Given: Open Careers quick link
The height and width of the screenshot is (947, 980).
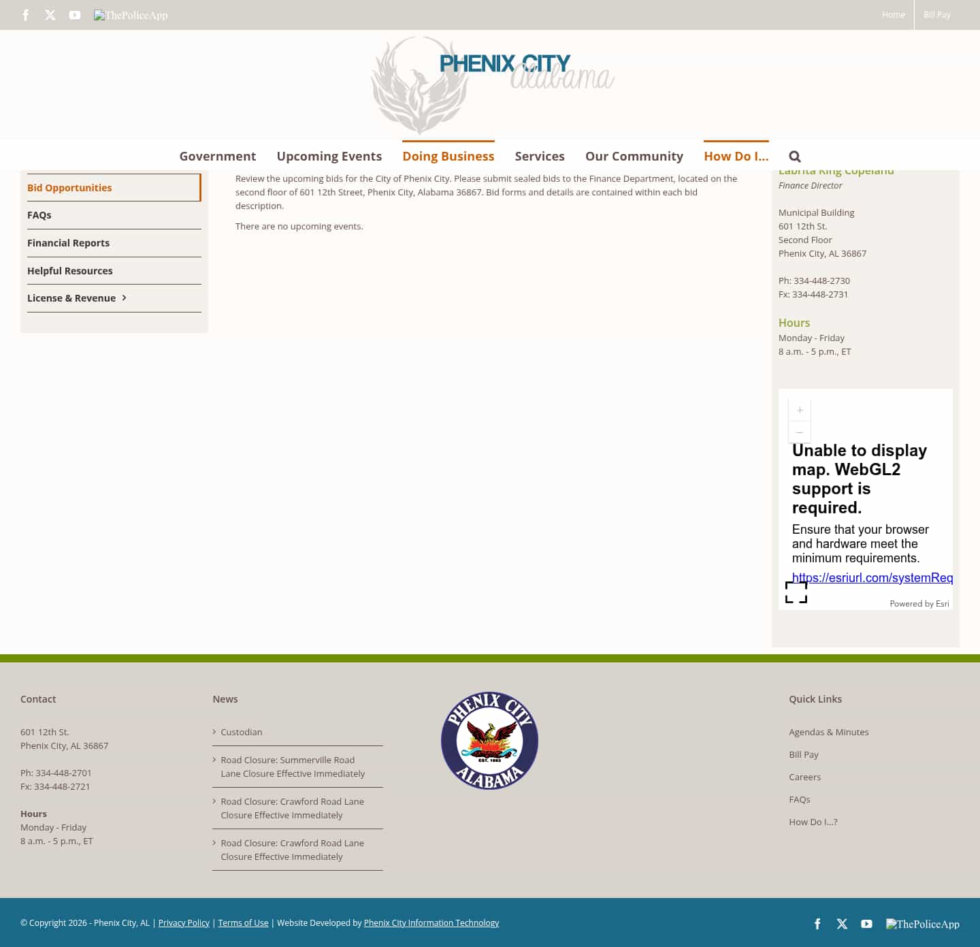Looking at the screenshot, I should point(805,777).
